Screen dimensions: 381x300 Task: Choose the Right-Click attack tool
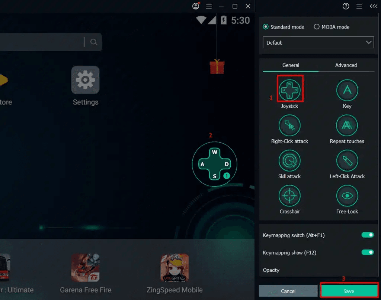(x=289, y=125)
